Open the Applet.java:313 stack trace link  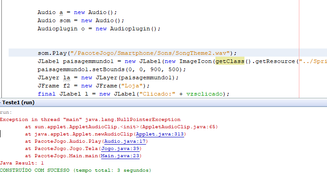[160, 134]
